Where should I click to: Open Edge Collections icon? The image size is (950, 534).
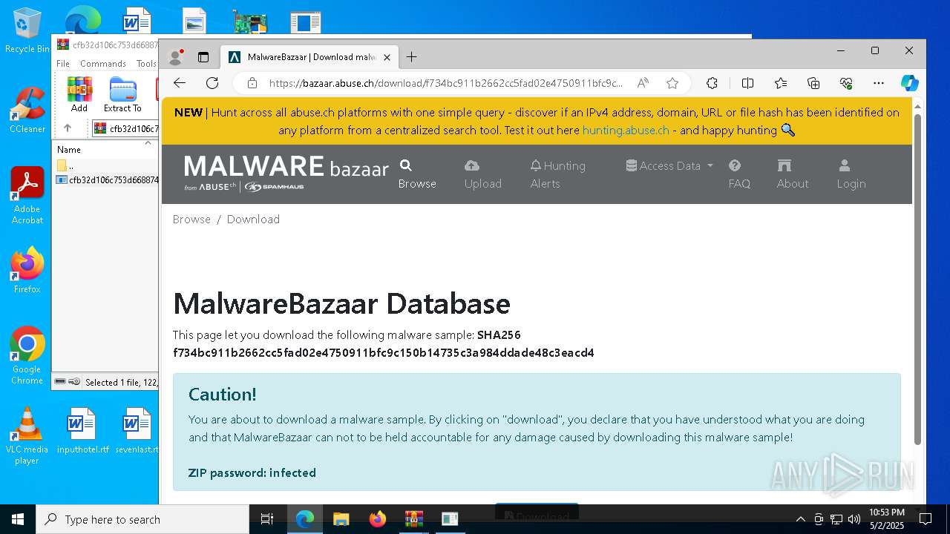[813, 83]
